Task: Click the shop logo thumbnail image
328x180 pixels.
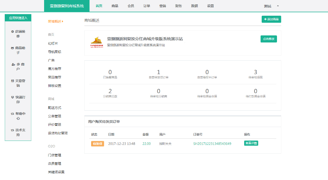Action: tap(97, 42)
